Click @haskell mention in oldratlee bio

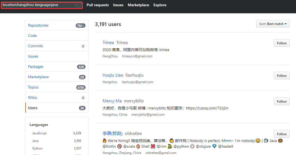[x=225, y=146]
